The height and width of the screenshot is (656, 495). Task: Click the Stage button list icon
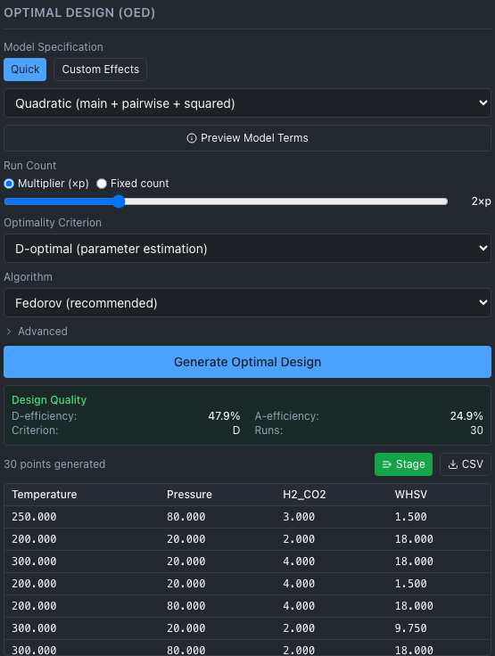coord(387,464)
